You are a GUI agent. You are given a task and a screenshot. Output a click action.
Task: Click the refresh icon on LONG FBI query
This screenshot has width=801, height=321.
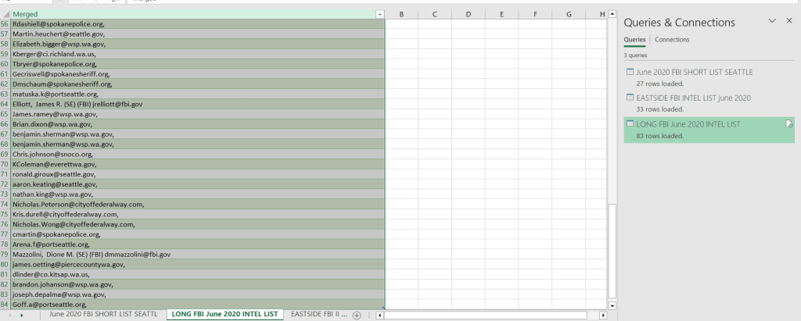pos(789,124)
